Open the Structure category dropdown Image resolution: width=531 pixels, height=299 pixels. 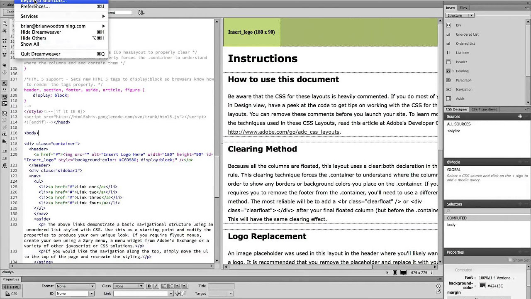(460, 15)
